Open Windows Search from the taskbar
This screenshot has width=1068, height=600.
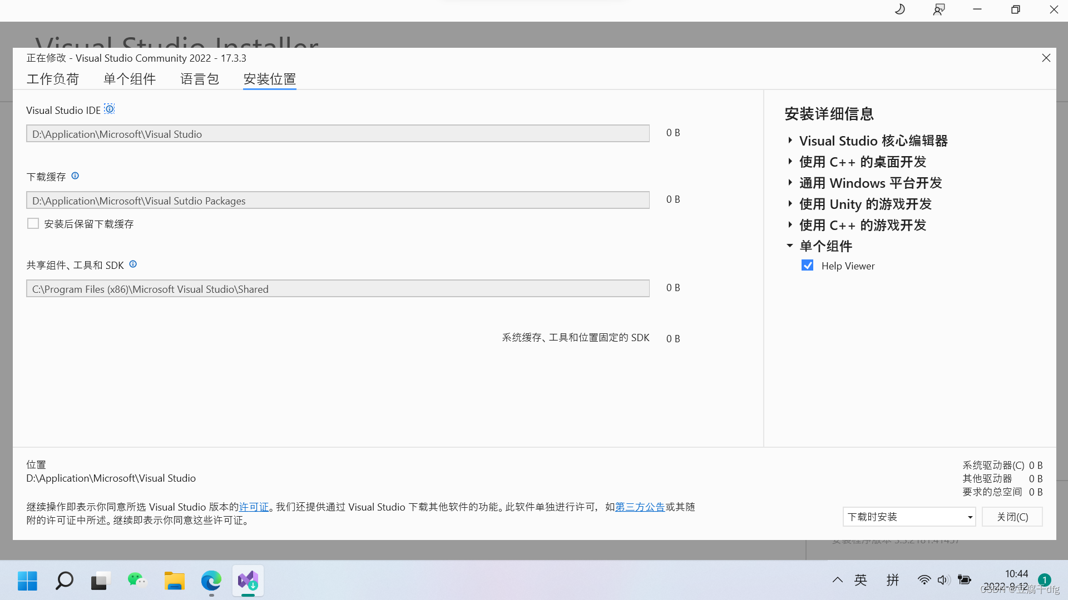tap(64, 581)
